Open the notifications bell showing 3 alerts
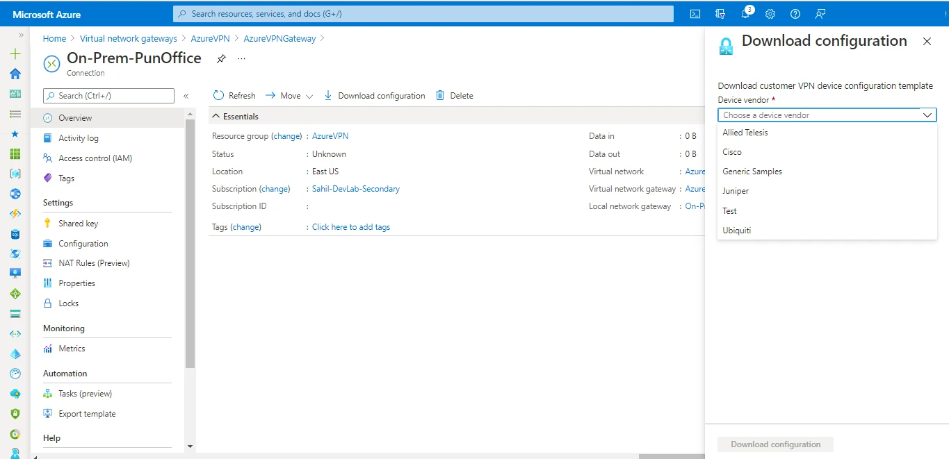The height and width of the screenshot is (459, 949). (744, 13)
